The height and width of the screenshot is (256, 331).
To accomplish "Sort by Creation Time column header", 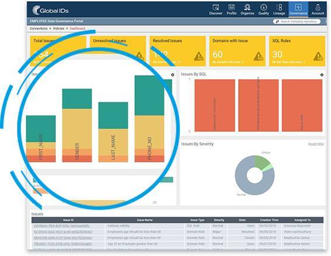I will point(269,220).
